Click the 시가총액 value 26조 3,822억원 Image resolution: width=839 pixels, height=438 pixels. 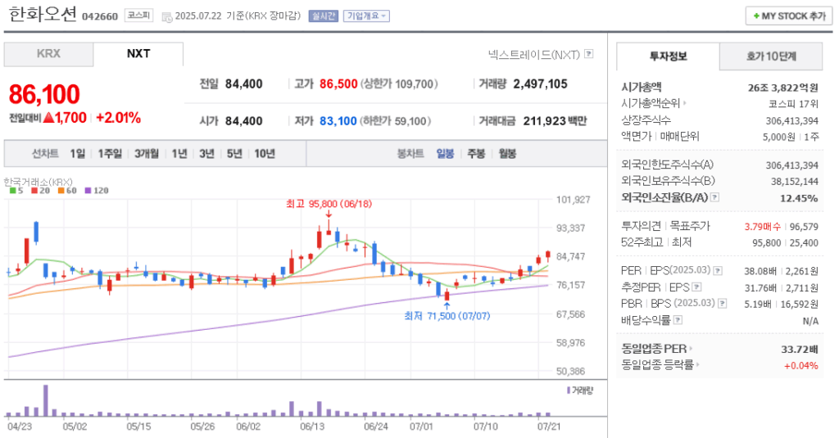point(782,88)
